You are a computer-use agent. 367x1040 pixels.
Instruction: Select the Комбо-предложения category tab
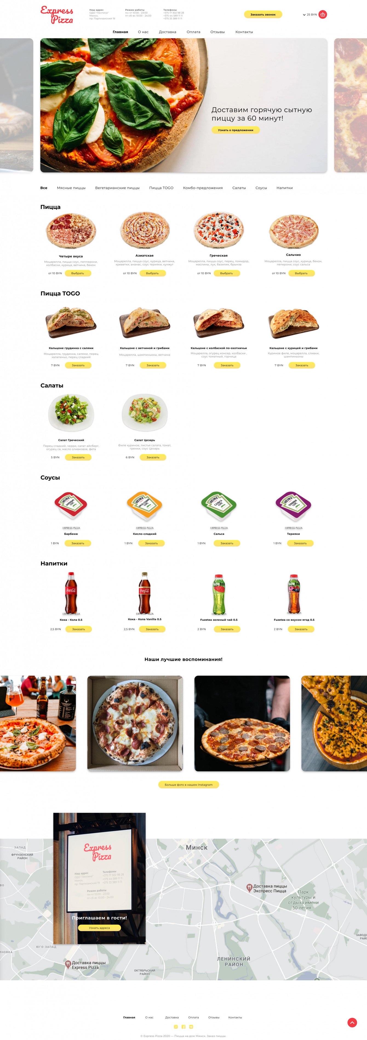[x=203, y=188]
